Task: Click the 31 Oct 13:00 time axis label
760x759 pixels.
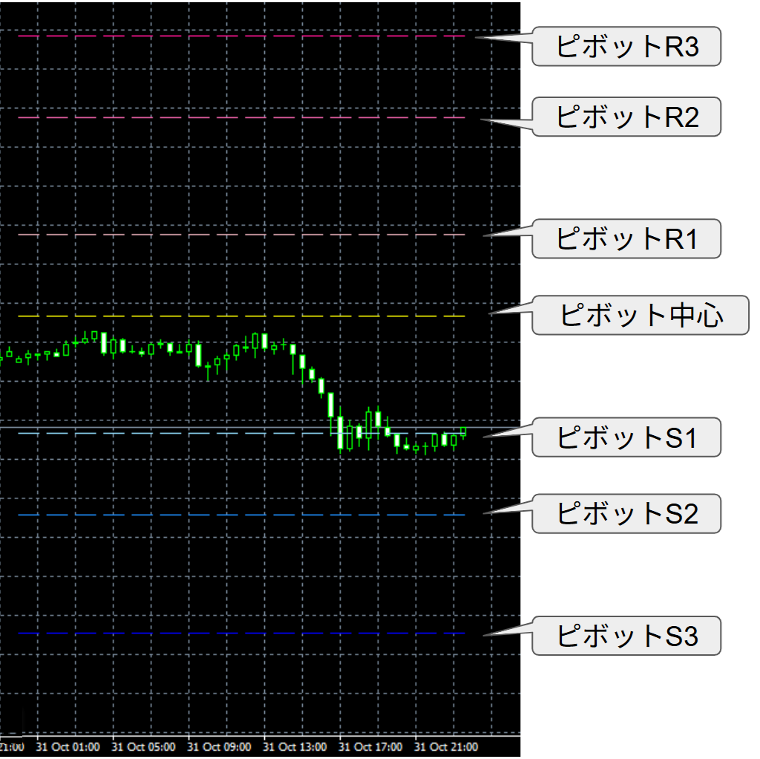Action: coord(295,747)
